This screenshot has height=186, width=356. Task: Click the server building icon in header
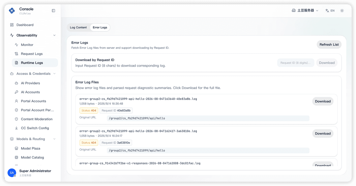(x=294, y=11)
